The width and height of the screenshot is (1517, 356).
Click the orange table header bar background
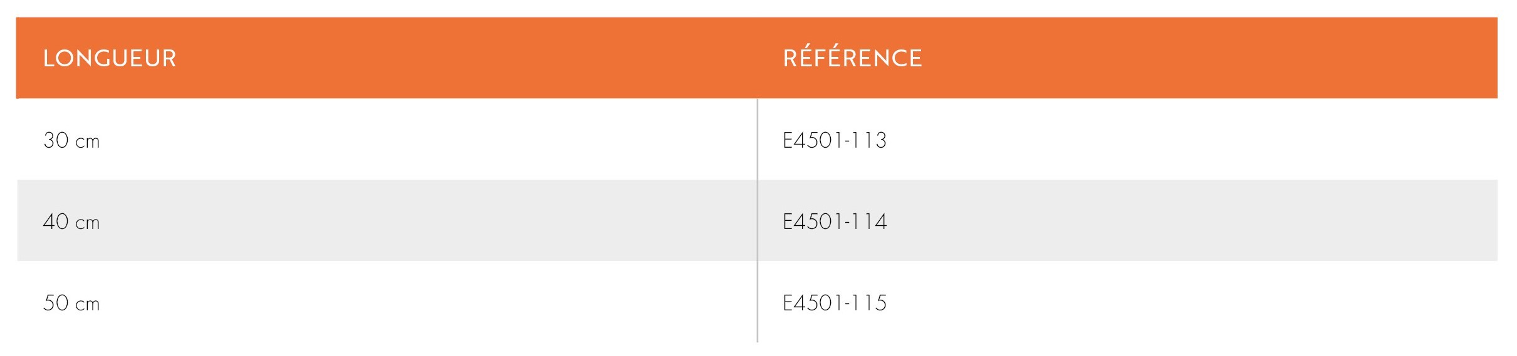757,58
